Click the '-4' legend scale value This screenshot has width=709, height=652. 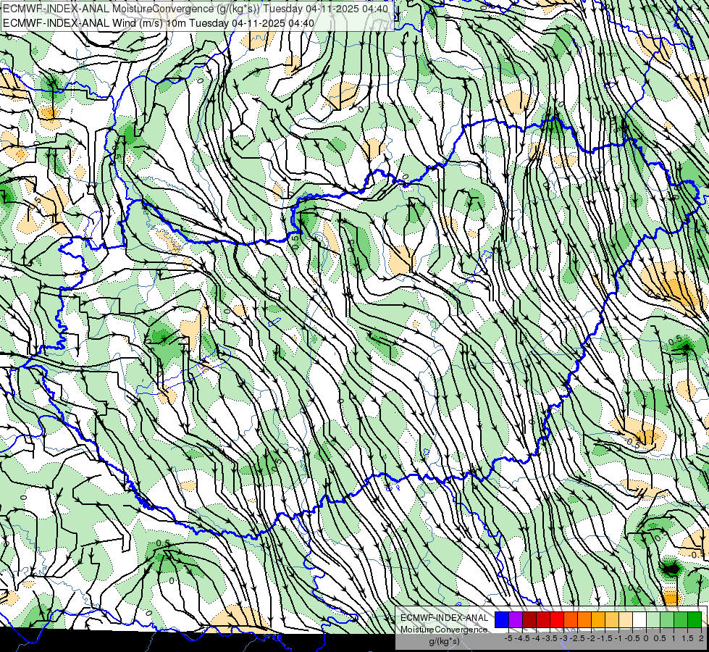536,638
